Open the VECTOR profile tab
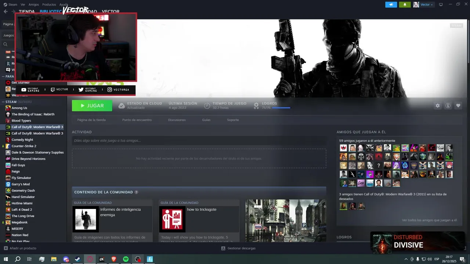Viewport: 470px width, 264px height. coord(111,12)
